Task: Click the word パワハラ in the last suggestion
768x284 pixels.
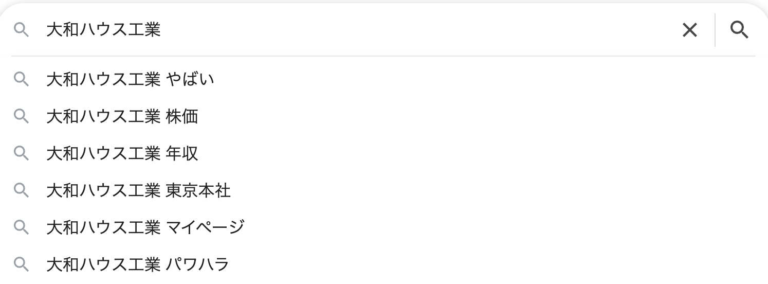Action: click(x=197, y=264)
